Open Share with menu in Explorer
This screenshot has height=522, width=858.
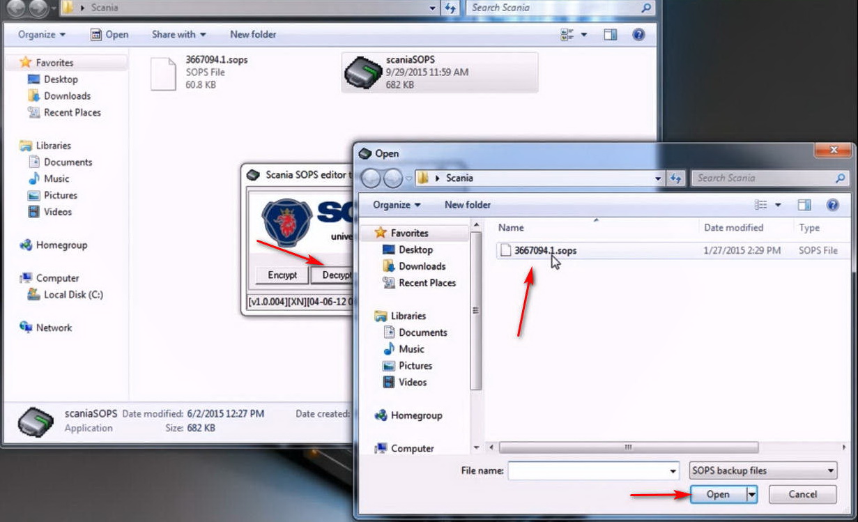click(179, 34)
